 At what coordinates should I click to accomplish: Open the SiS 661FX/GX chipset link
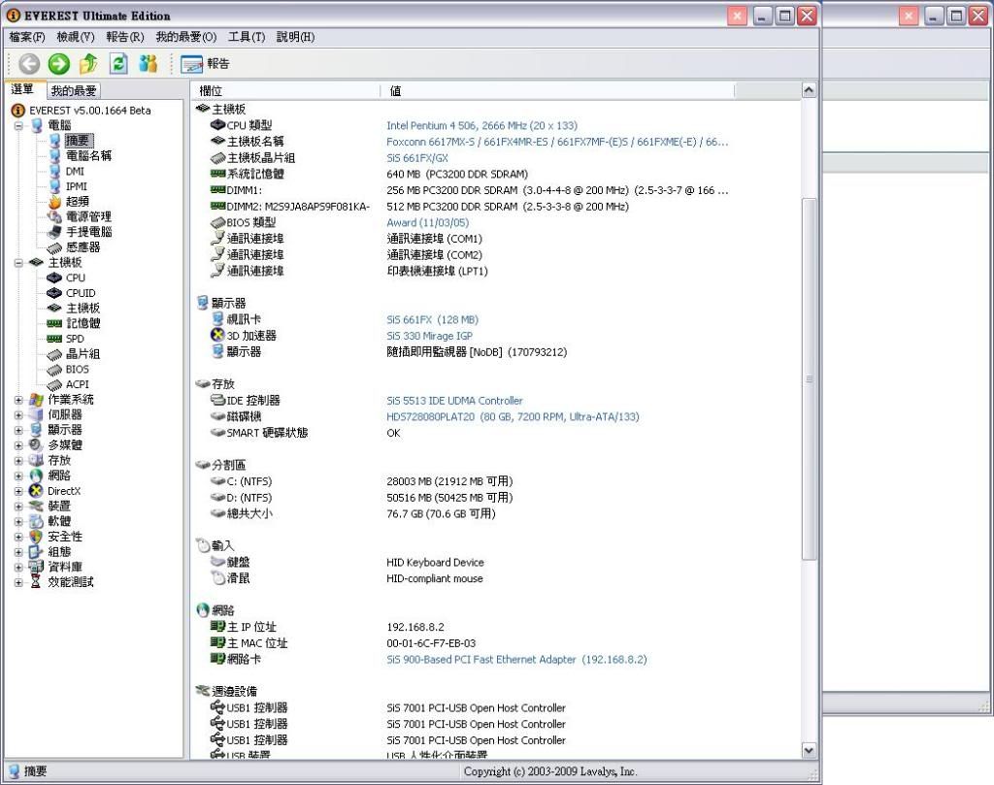pos(417,158)
